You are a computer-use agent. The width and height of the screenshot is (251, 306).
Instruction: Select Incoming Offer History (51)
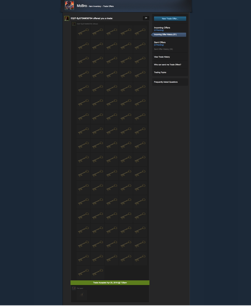[x=169, y=34]
